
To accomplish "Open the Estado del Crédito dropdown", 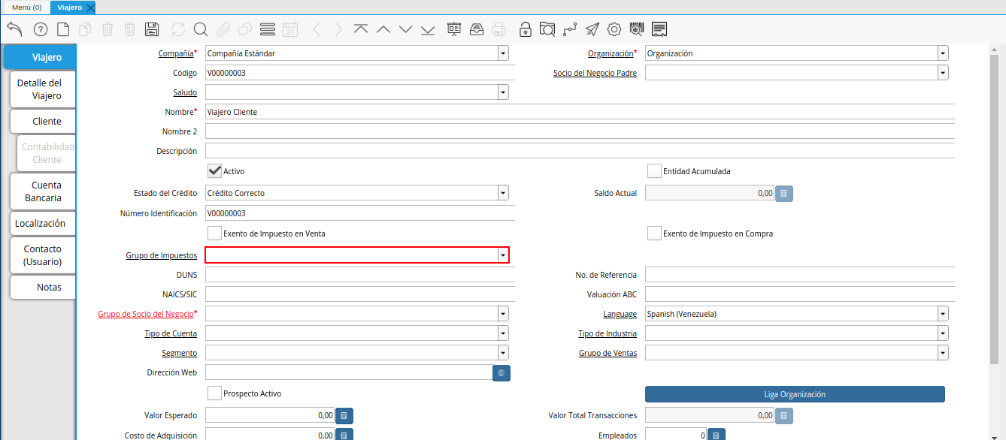I will 502,193.
